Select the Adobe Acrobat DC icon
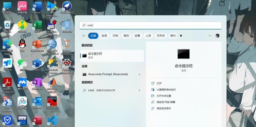The height and width of the screenshot is (127, 256). click(7, 85)
